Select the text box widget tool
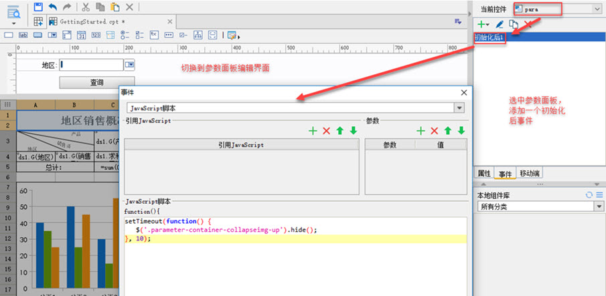 tap(9, 35)
